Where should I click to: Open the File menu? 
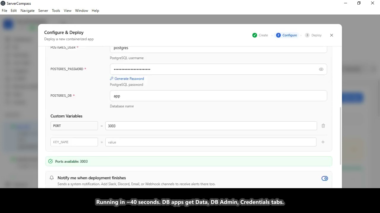[x=4, y=10]
